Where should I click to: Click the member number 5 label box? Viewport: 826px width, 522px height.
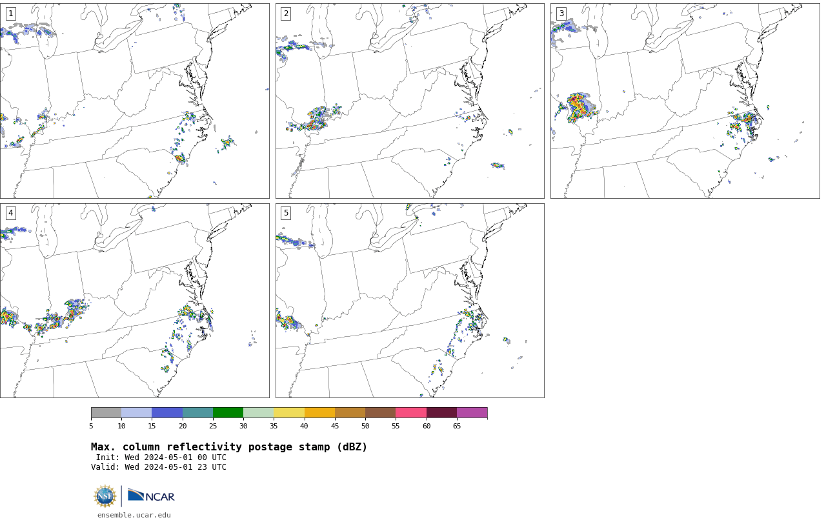pyautogui.click(x=286, y=213)
